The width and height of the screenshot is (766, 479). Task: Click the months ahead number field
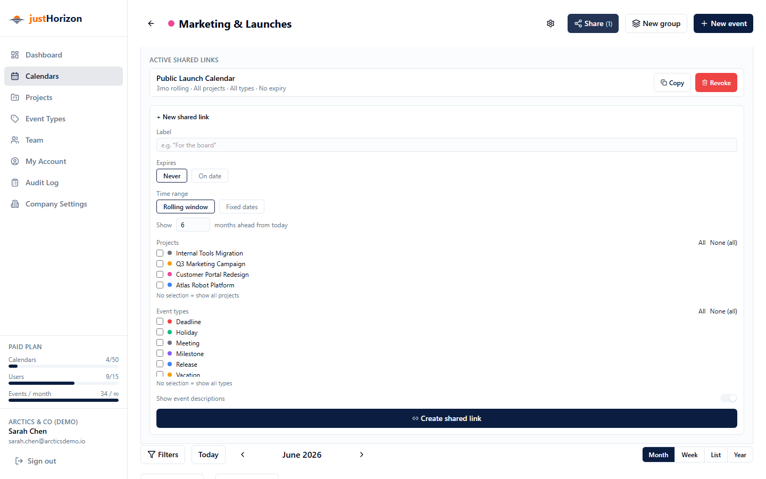pyautogui.click(x=193, y=225)
